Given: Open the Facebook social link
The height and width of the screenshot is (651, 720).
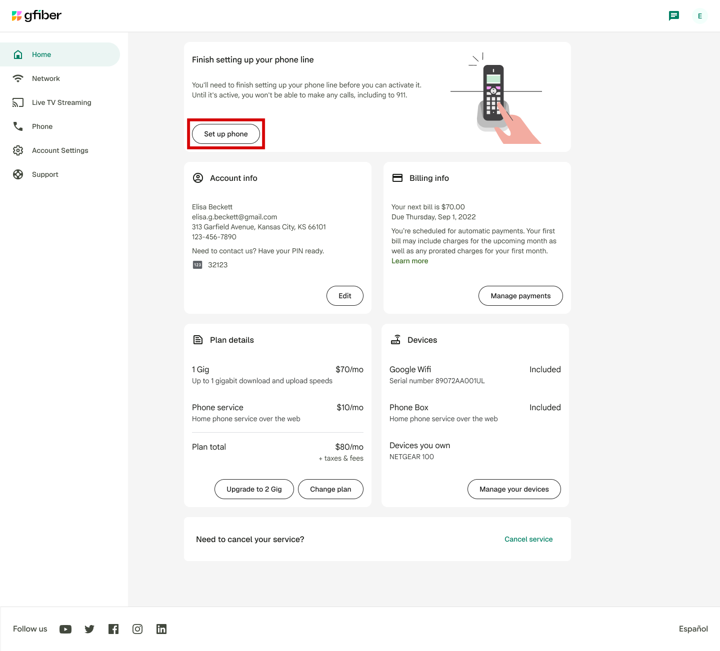Looking at the screenshot, I should [x=113, y=629].
